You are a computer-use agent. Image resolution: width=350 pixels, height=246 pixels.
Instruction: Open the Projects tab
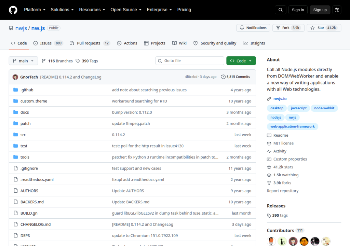(155, 43)
